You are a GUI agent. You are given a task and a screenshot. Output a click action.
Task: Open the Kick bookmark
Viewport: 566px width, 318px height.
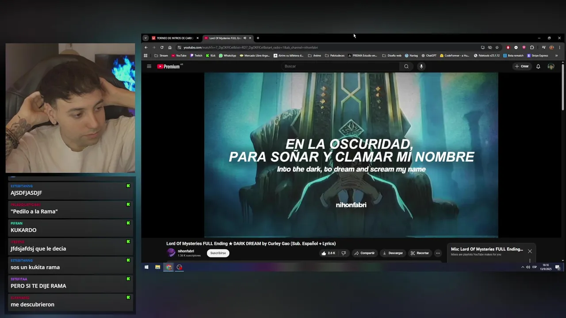point(210,56)
